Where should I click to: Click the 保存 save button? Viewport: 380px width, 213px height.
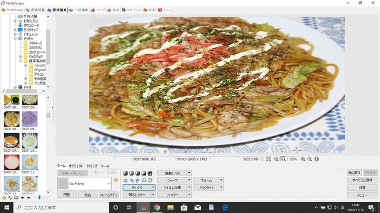(x=362, y=187)
